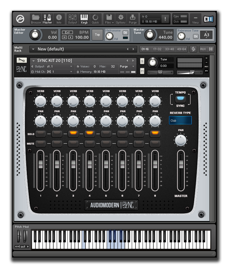Click the channel 4 VERB knob
227x269 pixels.
[x=90, y=101]
